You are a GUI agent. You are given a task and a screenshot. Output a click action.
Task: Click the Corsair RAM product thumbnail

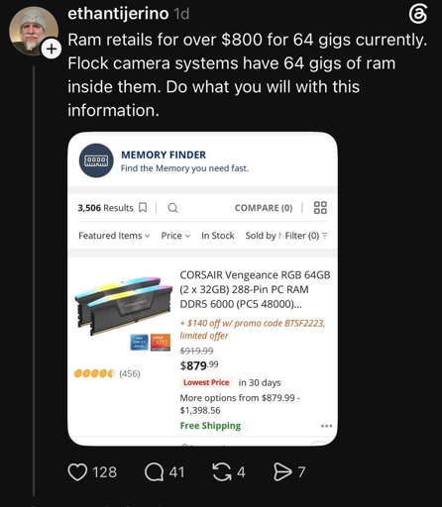(123, 306)
